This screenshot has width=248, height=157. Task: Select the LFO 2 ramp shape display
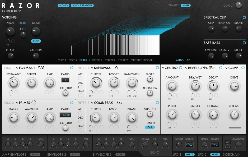(x=215, y=145)
